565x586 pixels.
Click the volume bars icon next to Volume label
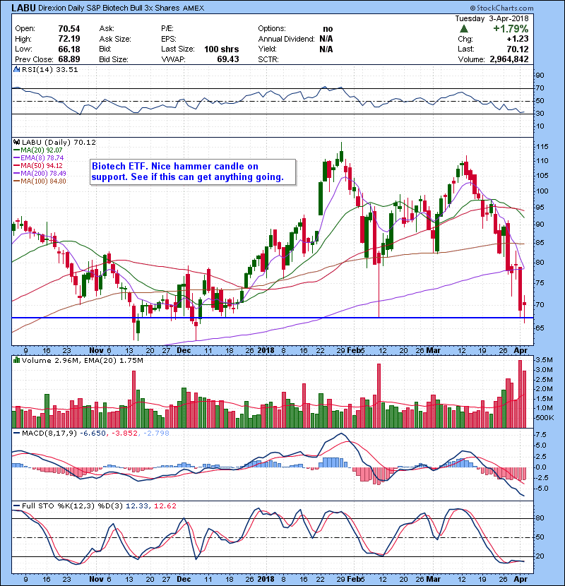[16, 361]
